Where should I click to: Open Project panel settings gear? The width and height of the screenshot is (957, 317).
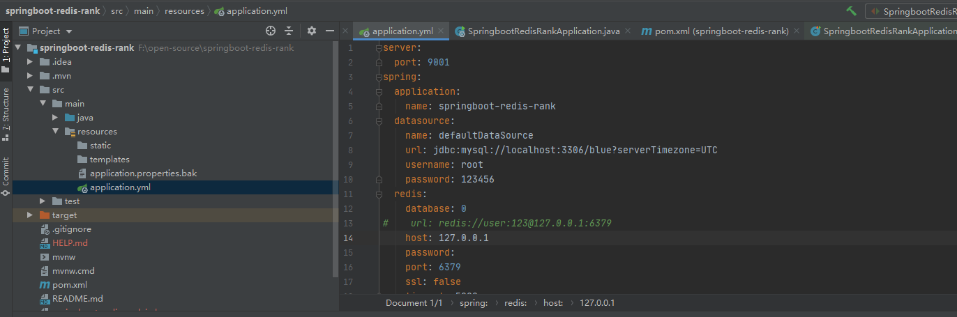click(x=312, y=31)
